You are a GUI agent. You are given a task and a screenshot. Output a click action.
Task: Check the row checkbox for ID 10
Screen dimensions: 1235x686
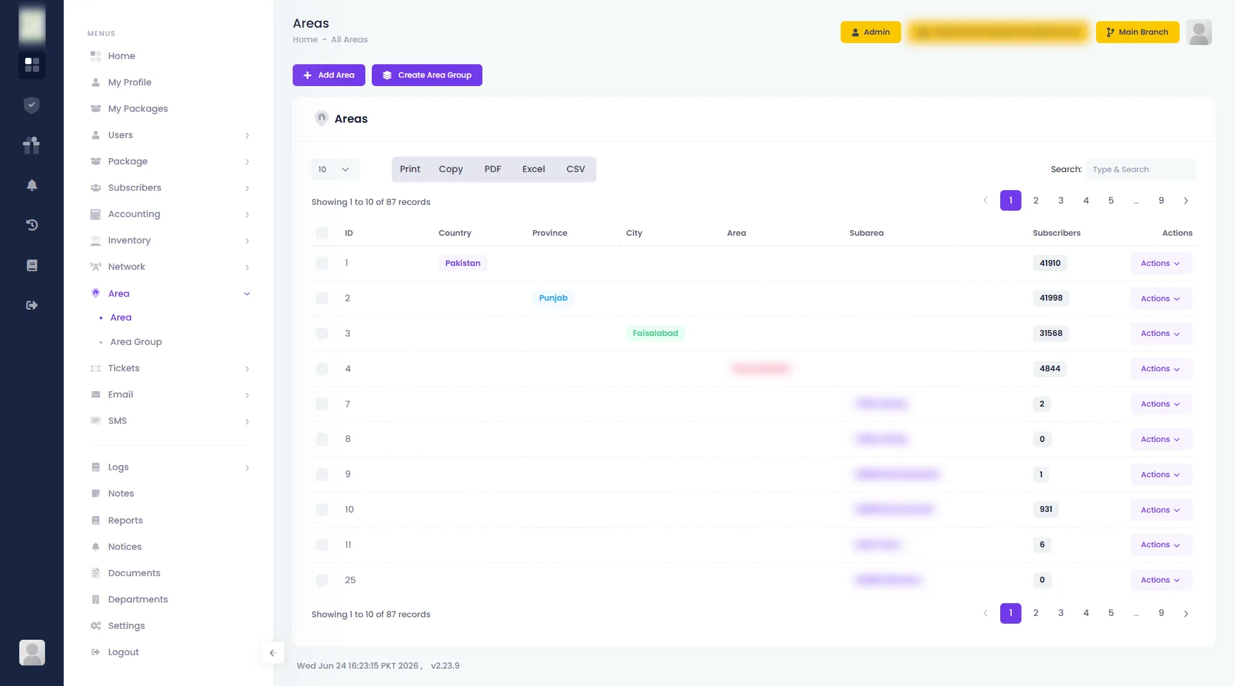point(322,509)
